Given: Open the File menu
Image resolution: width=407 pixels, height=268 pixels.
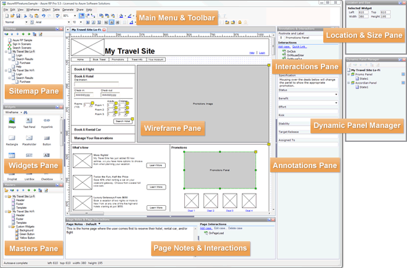Looking at the screenshot, I should (6, 10).
